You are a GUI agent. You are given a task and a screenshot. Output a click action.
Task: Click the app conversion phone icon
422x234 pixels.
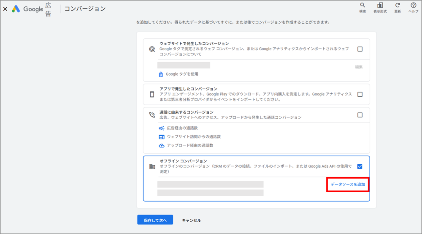click(x=152, y=94)
